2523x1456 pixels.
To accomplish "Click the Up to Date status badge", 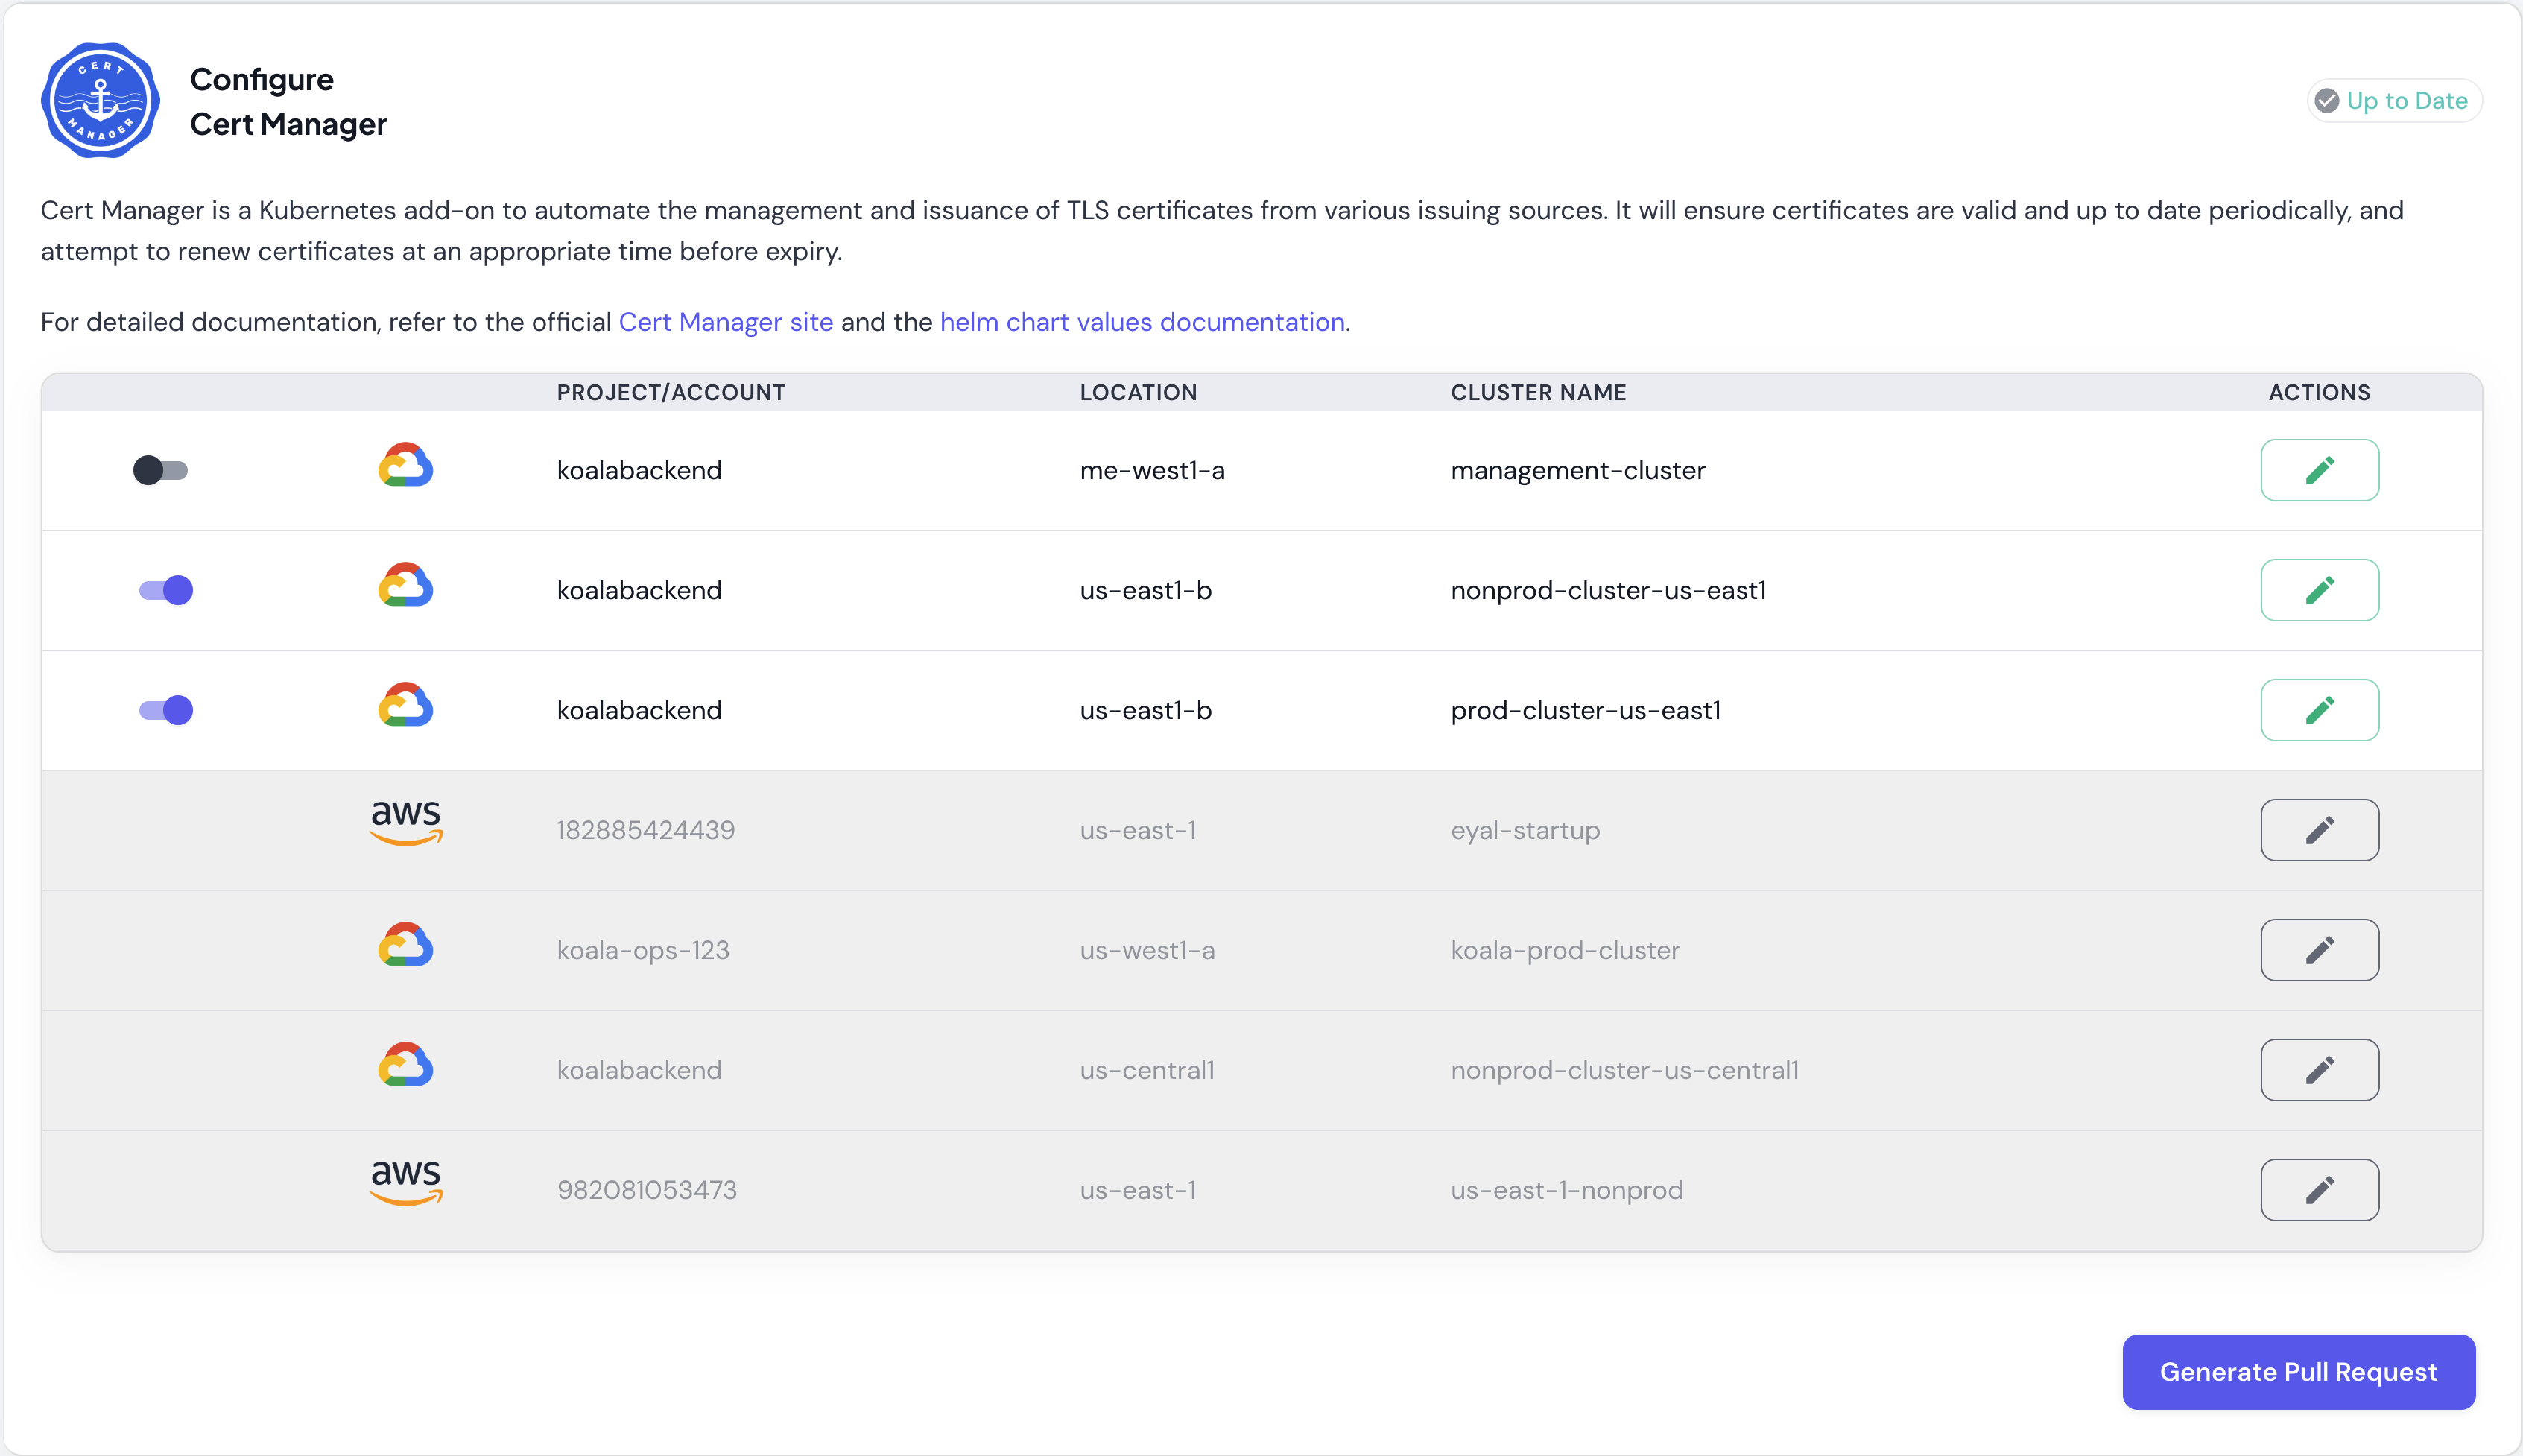I will point(2392,99).
